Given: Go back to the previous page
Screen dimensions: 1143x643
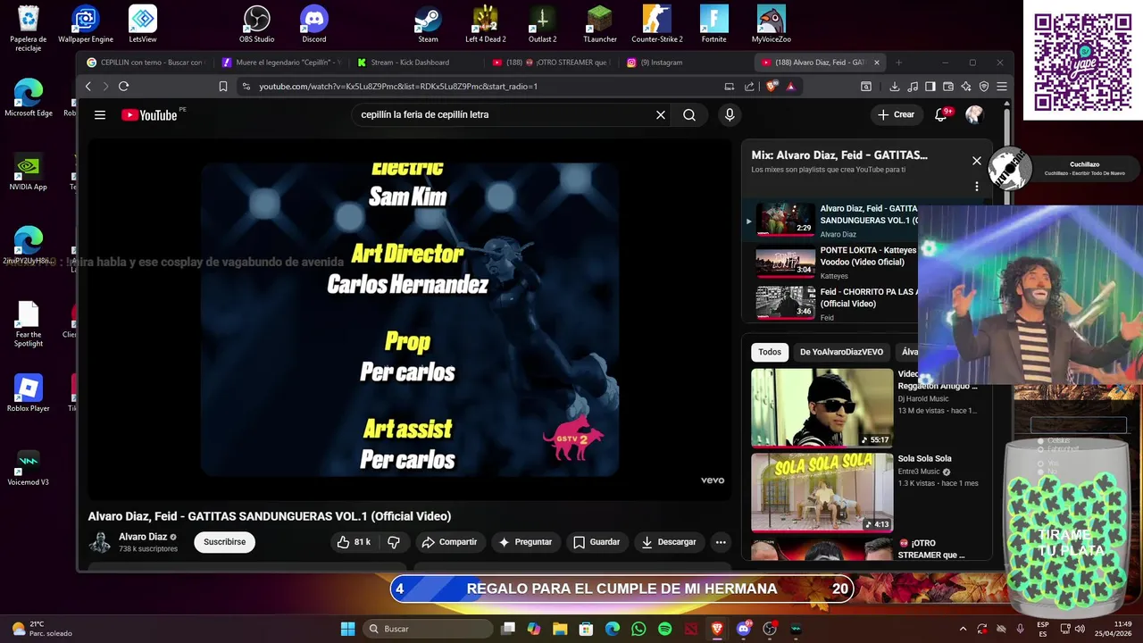Looking at the screenshot, I should click(88, 87).
